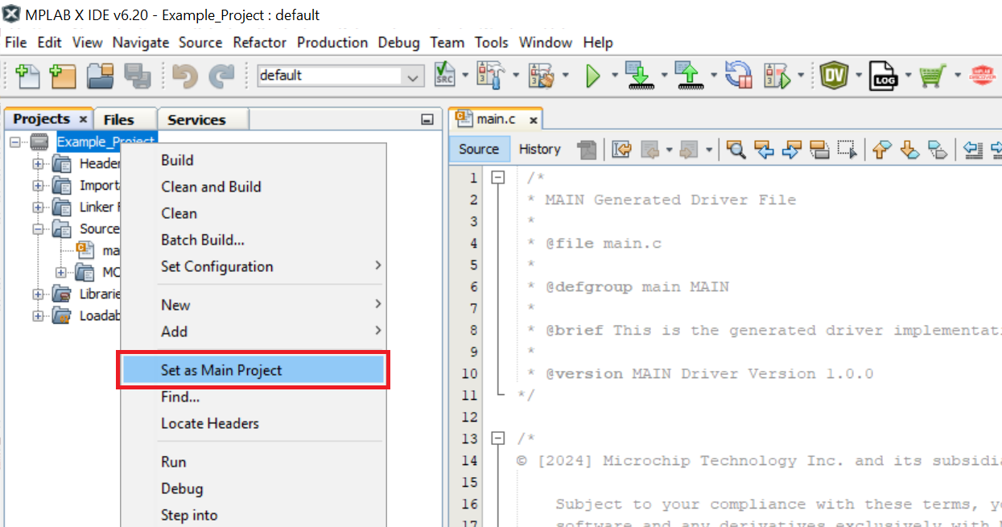This screenshot has height=527, width=1002.
Task: Open the Set Configuration submenu
Action: click(x=253, y=266)
